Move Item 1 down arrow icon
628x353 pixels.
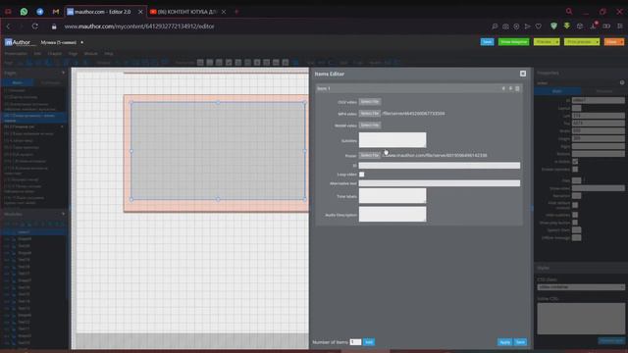(510, 88)
